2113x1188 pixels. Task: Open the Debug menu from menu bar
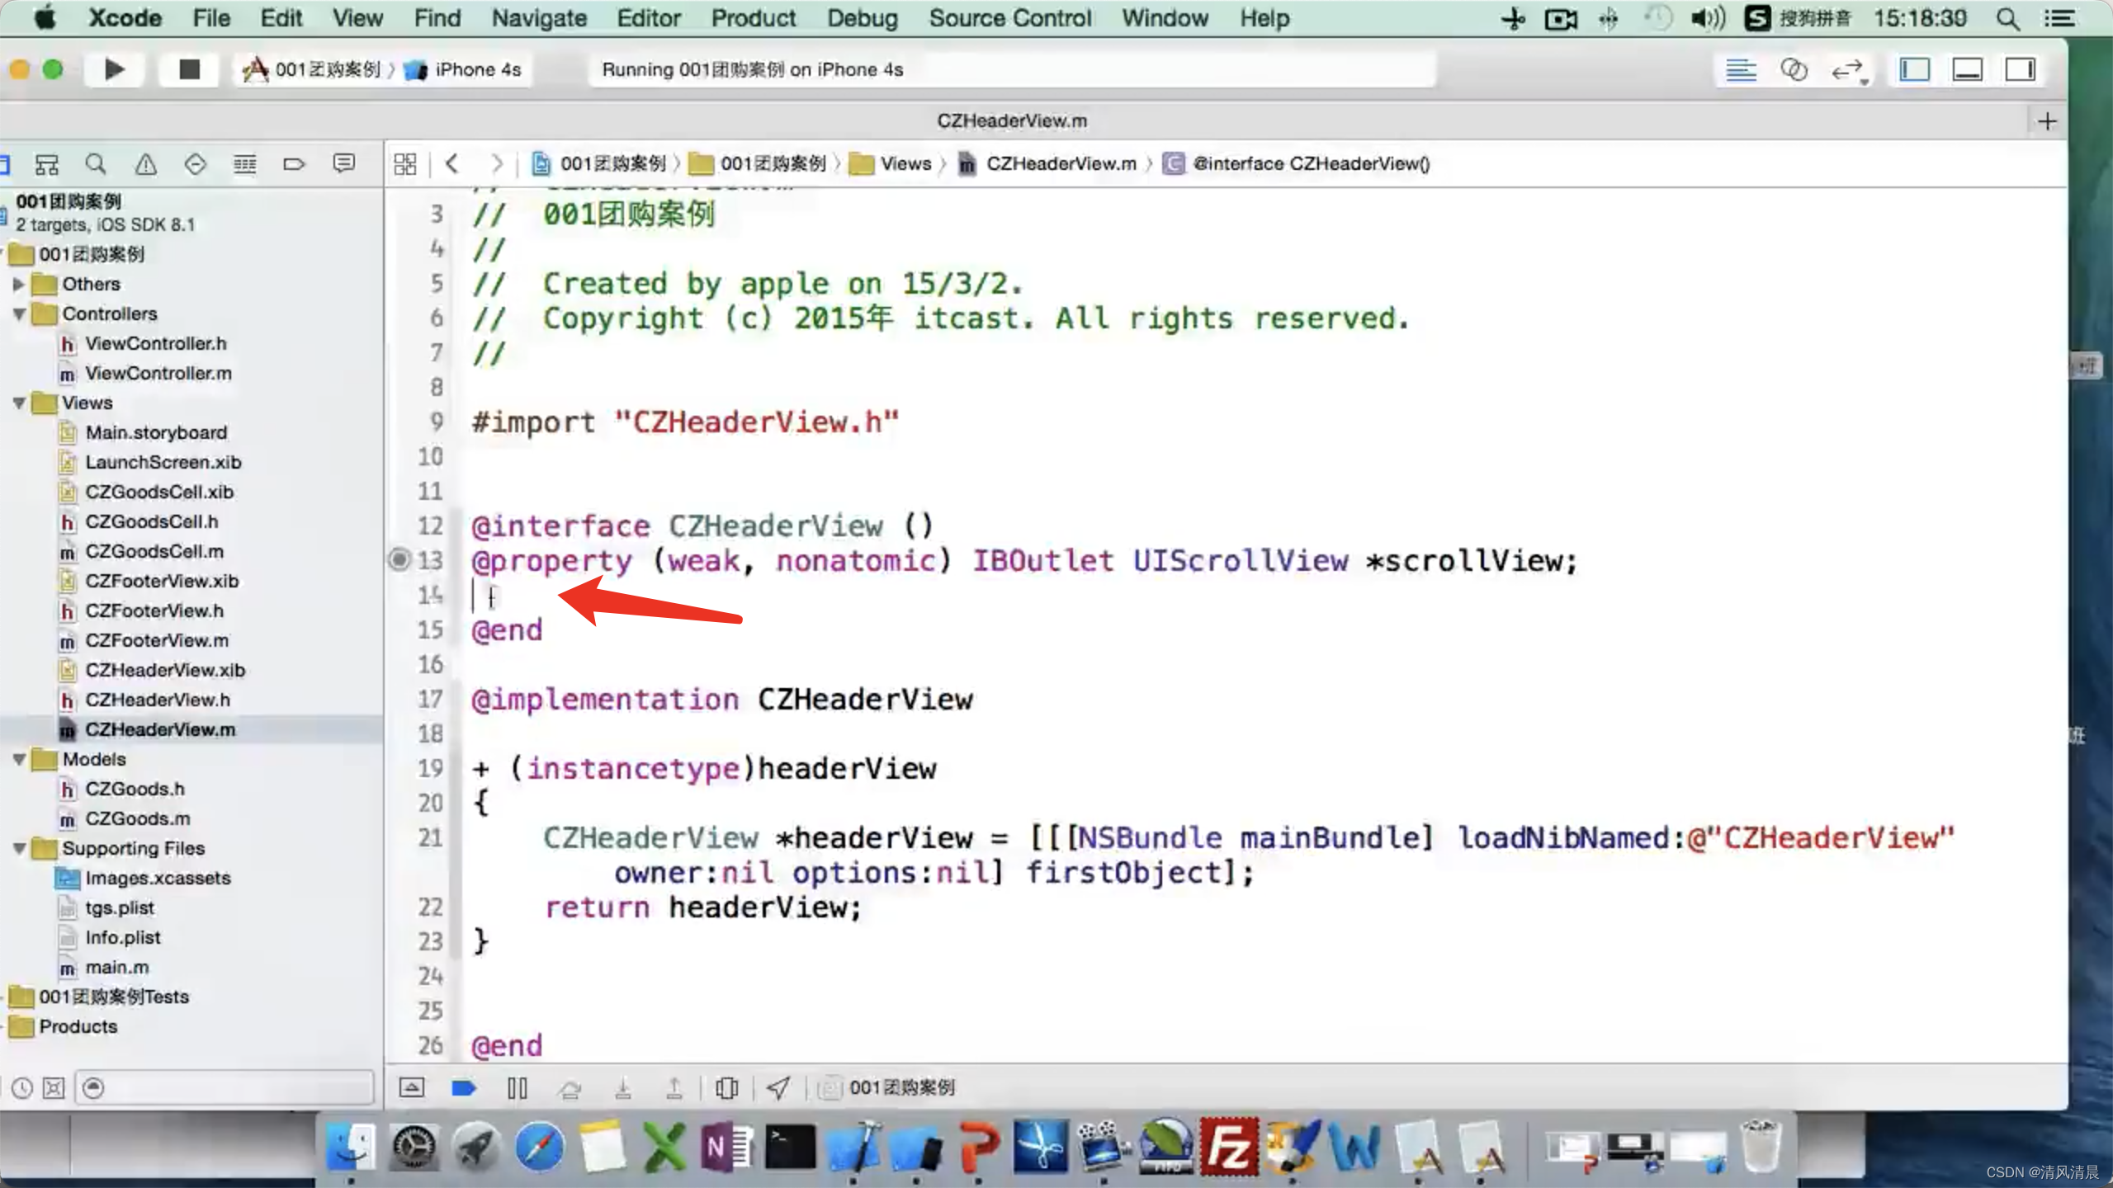pos(861,17)
